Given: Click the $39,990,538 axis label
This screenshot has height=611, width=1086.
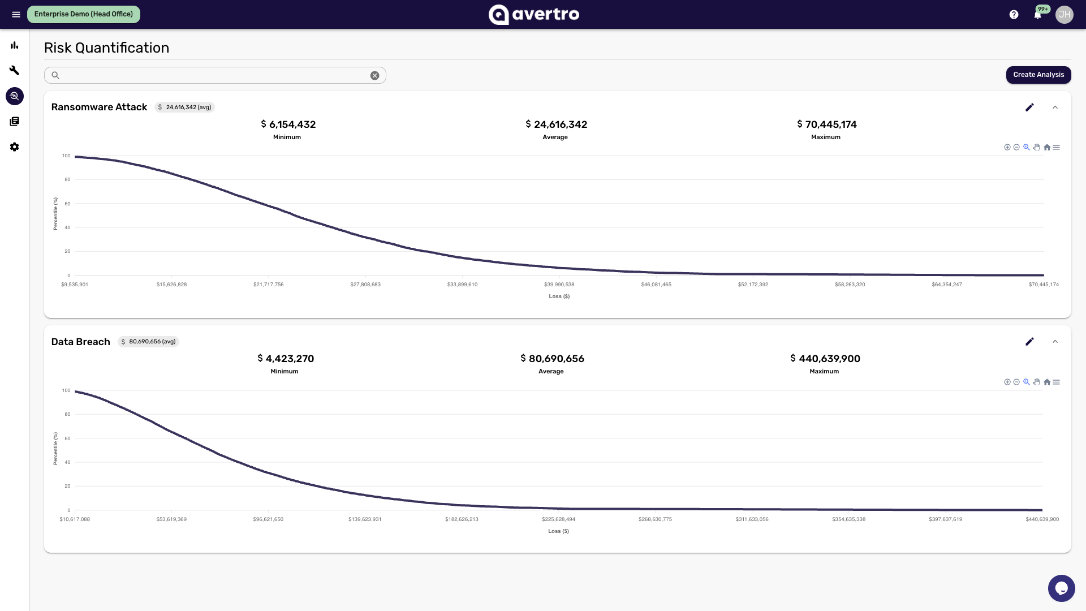Looking at the screenshot, I should (x=559, y=285).
